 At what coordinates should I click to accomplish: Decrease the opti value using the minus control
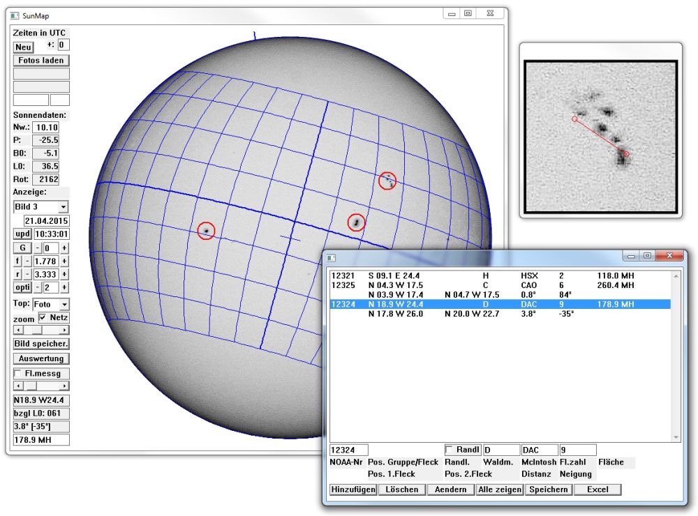(x=37, y=287)
